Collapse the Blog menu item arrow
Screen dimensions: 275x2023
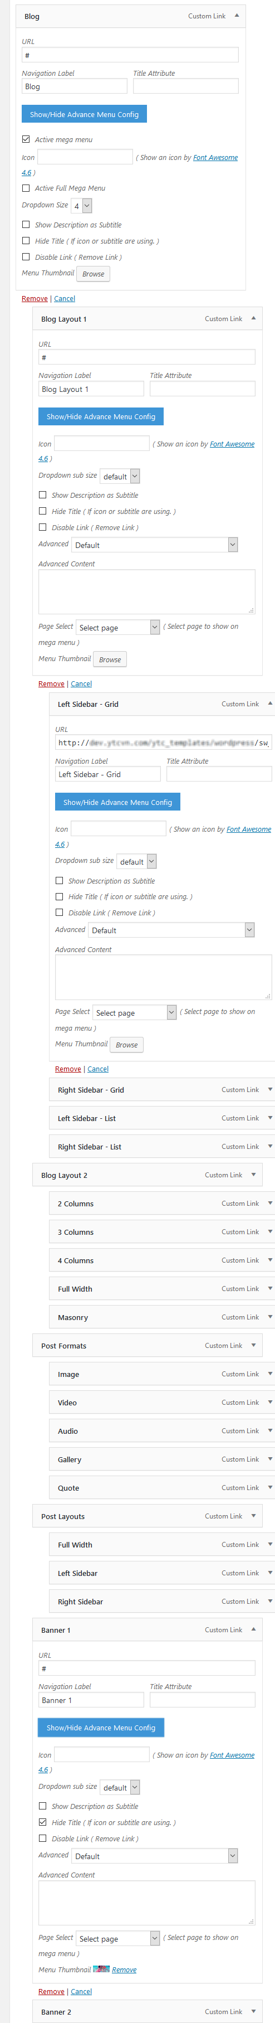(237, 16)
